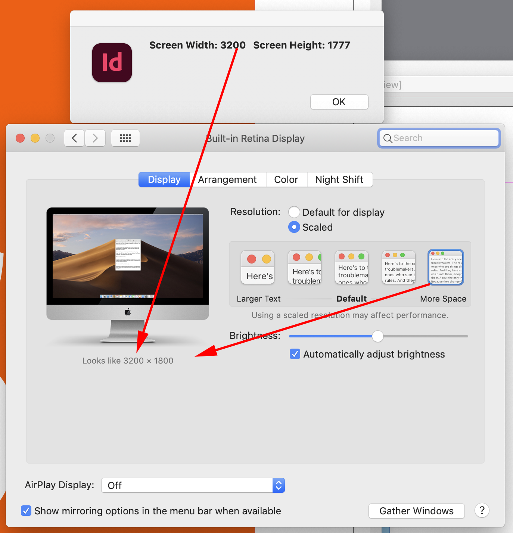513x533 pixels.
Task: Select the Scaled radio button
Action: click(294, 227)
